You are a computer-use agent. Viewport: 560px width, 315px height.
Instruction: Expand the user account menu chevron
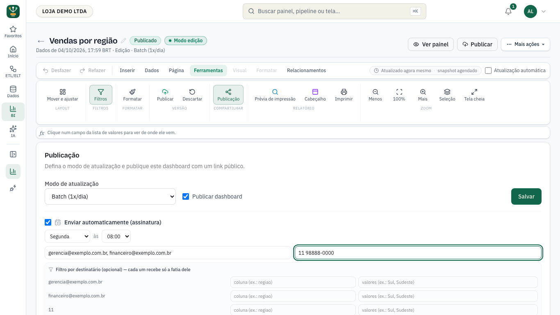pyautogui.click(x=544, y=11)
